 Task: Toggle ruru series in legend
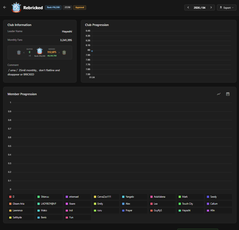105,210
